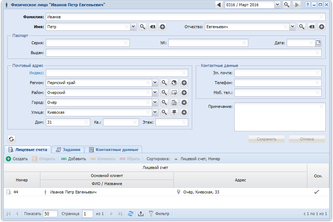Click the Отмена button
Viewport: 333px width, 222px height.
307,139
